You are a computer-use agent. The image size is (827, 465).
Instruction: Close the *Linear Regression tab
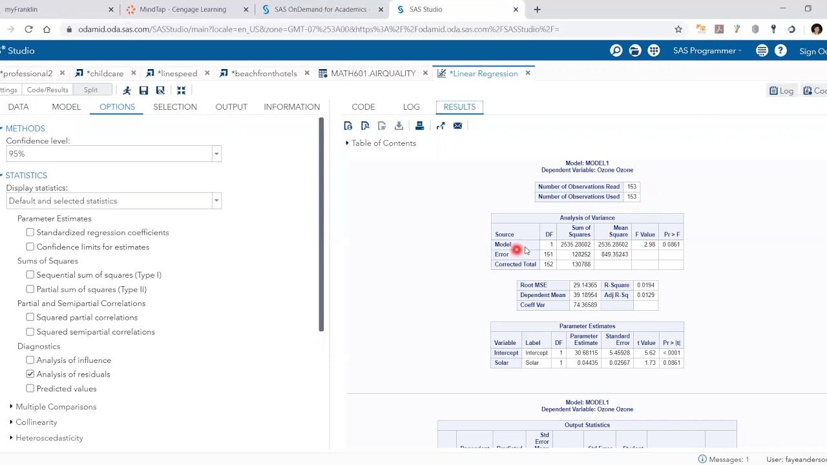pyautogui.click(x=528, y=74)
